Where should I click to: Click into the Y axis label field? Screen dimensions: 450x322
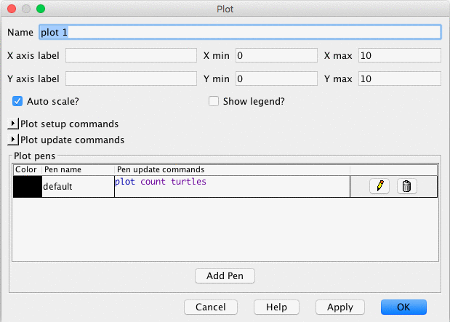pos(131,79)
